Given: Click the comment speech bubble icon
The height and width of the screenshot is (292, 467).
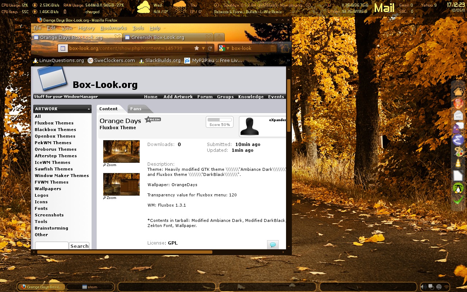Looking at the screenshot, I should [x=273, y=245].
